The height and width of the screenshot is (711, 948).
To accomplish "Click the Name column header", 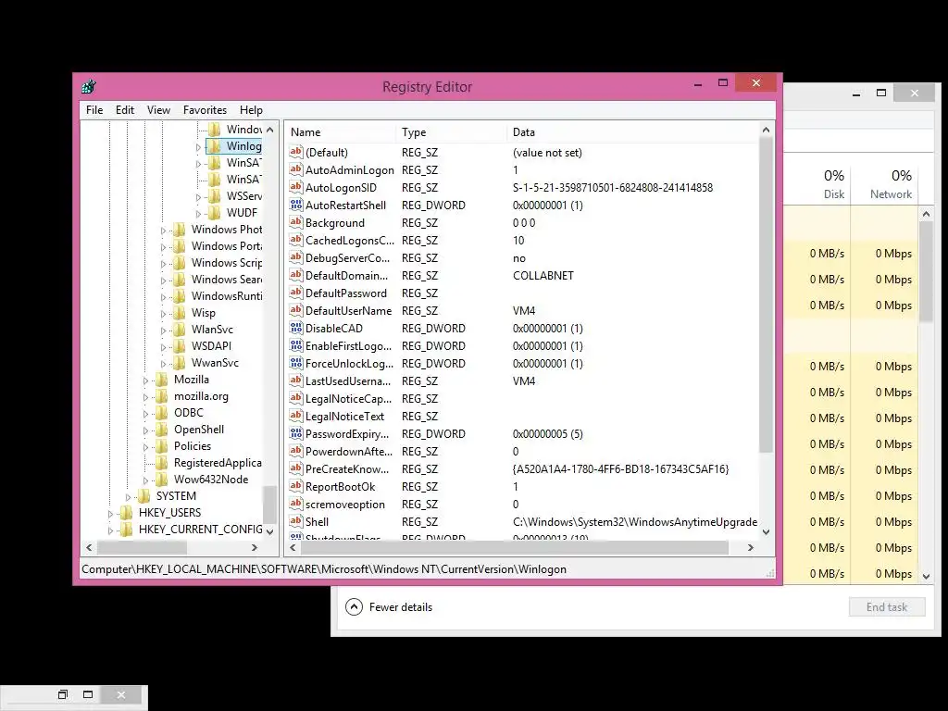I will [341, 132].
